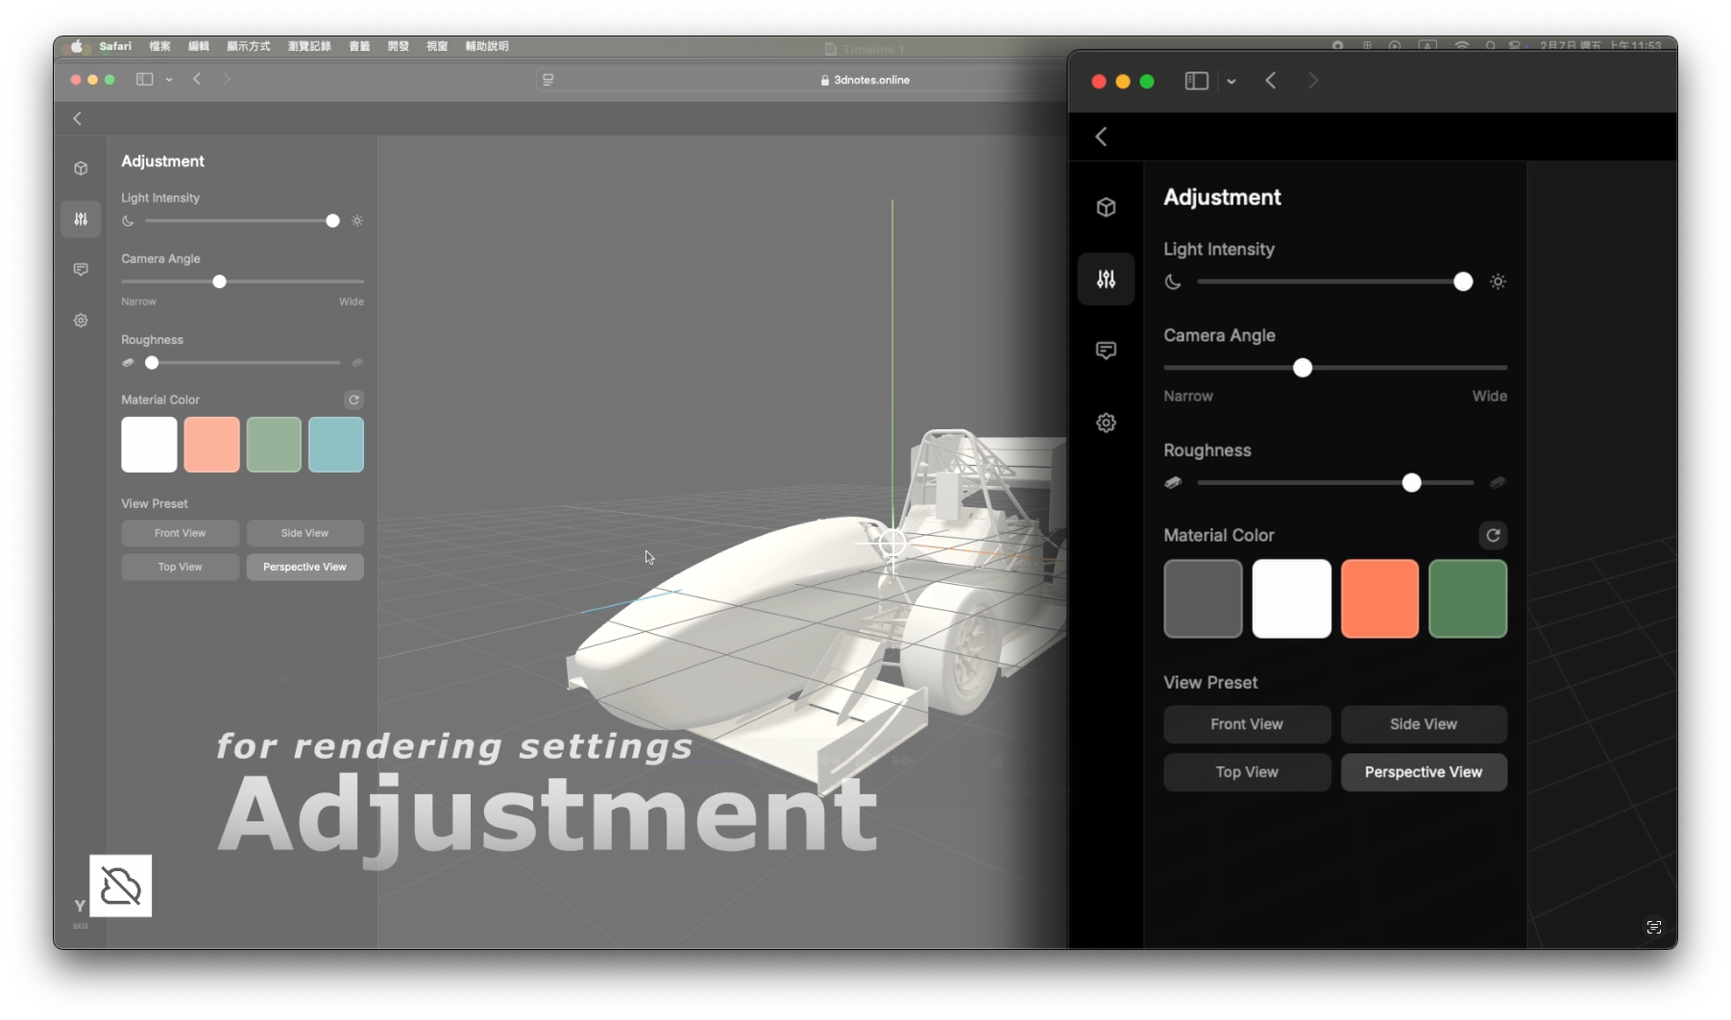Click the right roughness icon in the dark window
Image resolution: width=1731 pixels, height=1020 pixels.
point(1498,482)
